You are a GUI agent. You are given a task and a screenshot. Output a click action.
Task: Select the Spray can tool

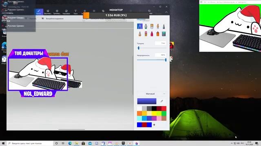[x=158, y=34]
